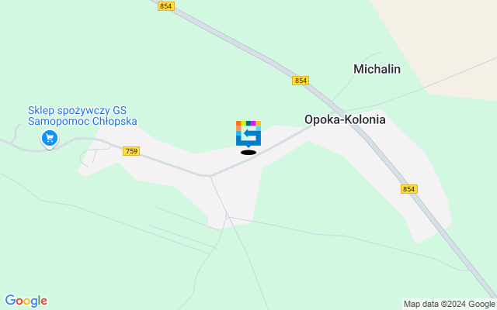
Task: Select the colorful arrow location marker
Action: tap(248, 134)
